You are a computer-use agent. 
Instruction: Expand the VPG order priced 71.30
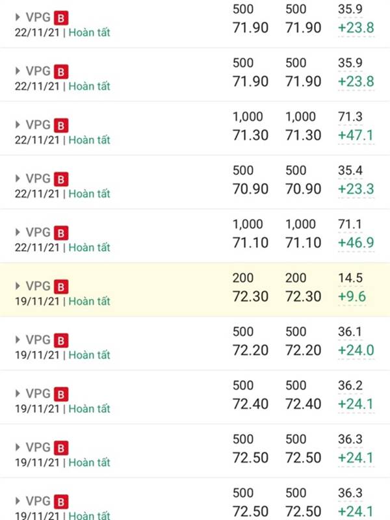click(18, 124)
